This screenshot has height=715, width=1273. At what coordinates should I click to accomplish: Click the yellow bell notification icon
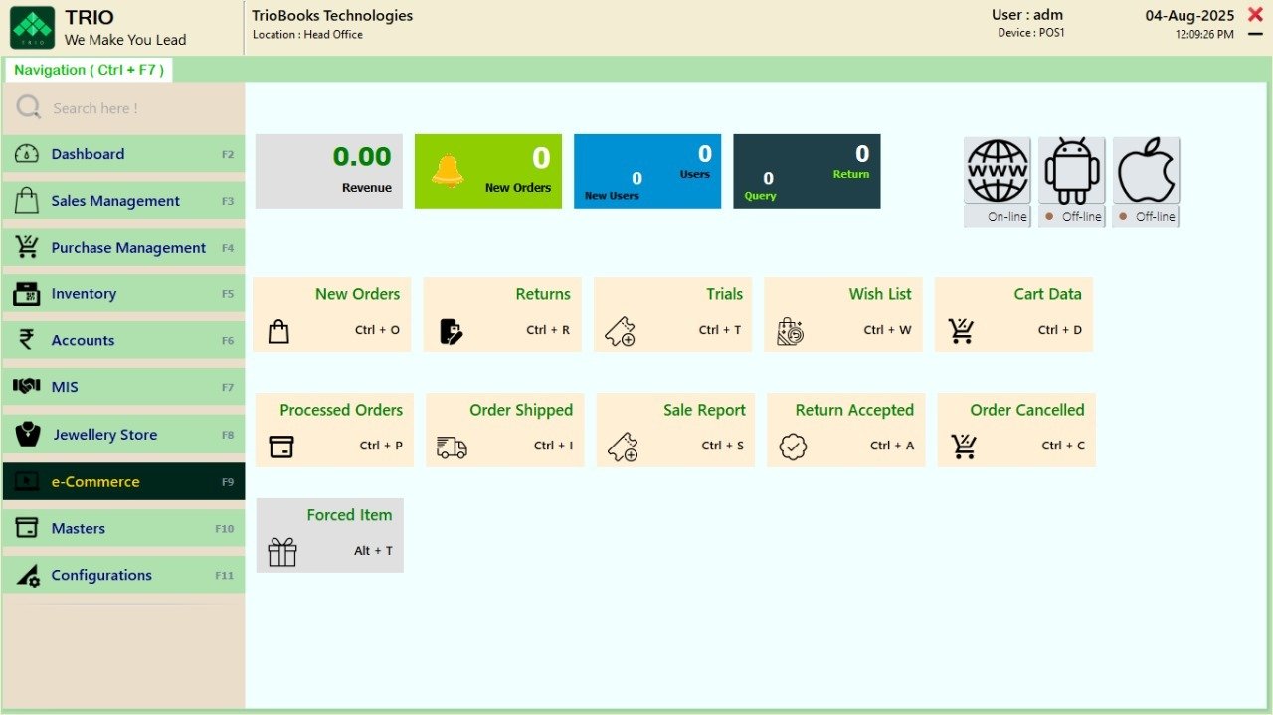(448, 171)
